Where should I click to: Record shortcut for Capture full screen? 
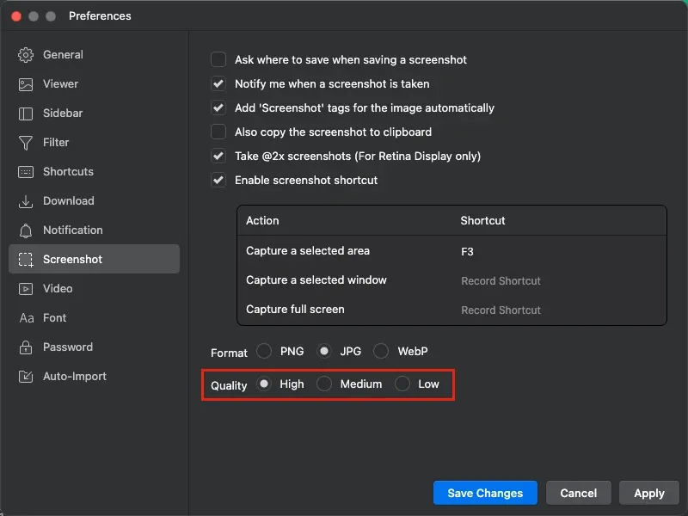click(x=501, y=310)
